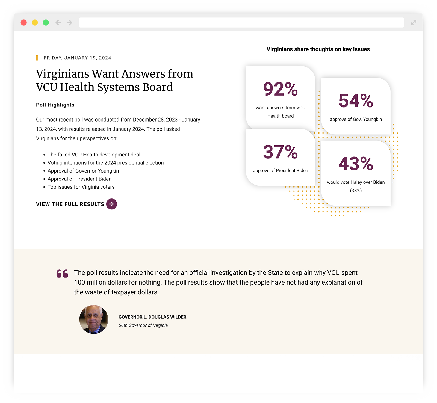
Task: Click 'Virginians share thoughts on key issues' heading
Action: tap(318, 49)
